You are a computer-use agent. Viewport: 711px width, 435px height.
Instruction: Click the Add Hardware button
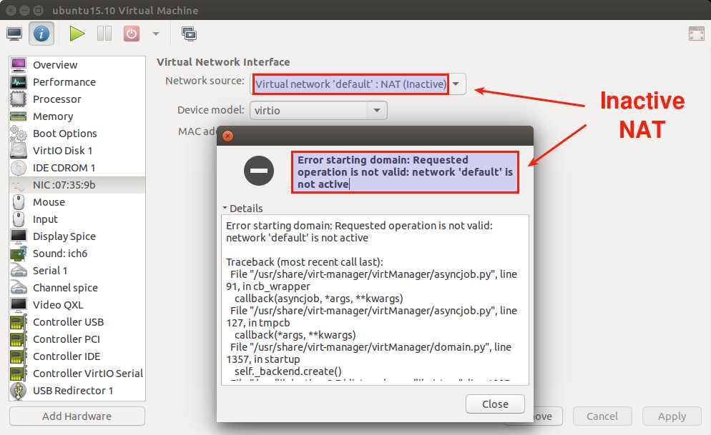pyautogui.click(x=77, y=416)
